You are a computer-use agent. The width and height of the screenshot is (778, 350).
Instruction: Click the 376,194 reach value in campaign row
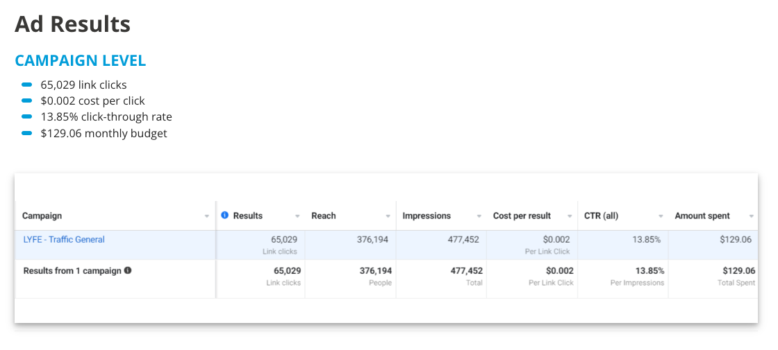372,240
